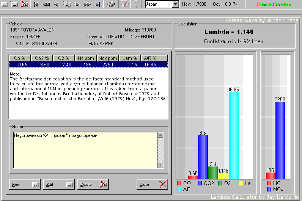The image size is (302, 201).
Task: Close the Lambda Calculator window
Action: (x=152, y=184)
